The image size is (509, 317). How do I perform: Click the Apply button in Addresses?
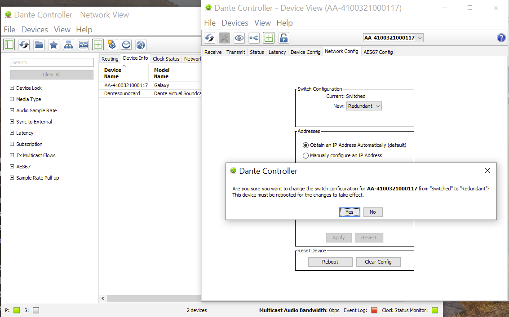coord(339,238)
